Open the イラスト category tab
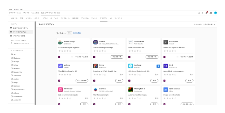This screenshot has width=225, height=113. click(x=29, y=18)
